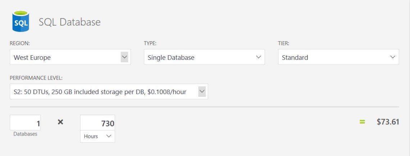
Task: Open the Performance Level dropdown showing S2
Action: [x=109, y=91]
